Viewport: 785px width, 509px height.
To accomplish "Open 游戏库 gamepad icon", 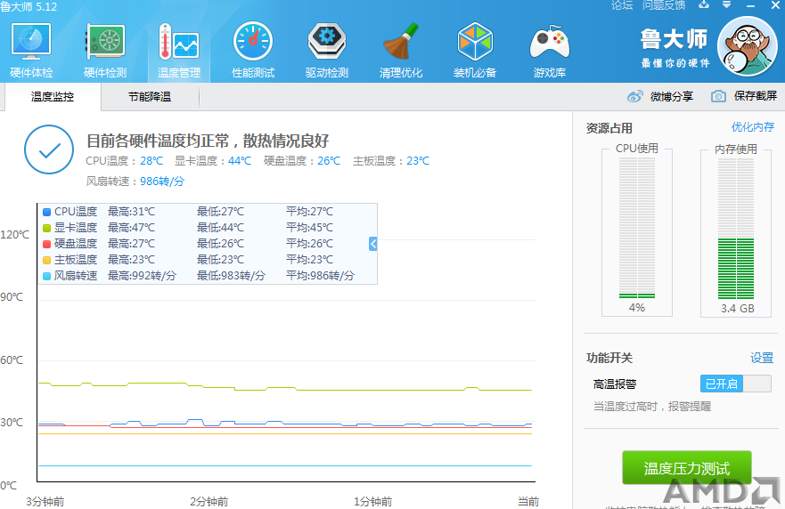I will coord(550,51).
